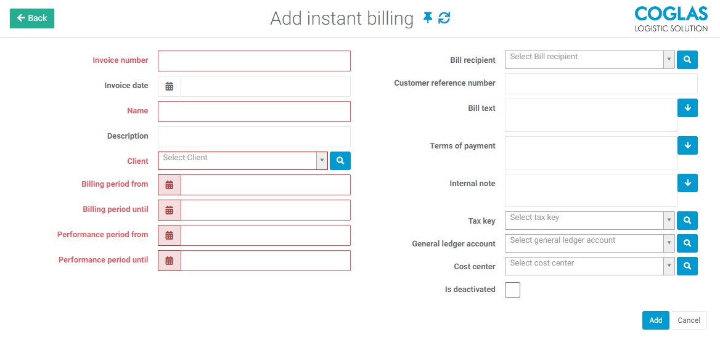Search for a Client with the magnifier button
720x337 pixels.
click(x=340, y=161)
